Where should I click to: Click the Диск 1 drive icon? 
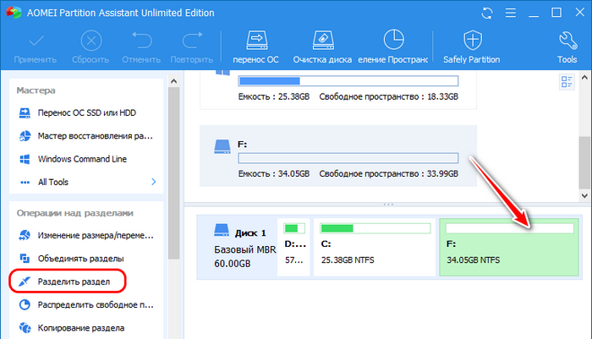point(222,230)
